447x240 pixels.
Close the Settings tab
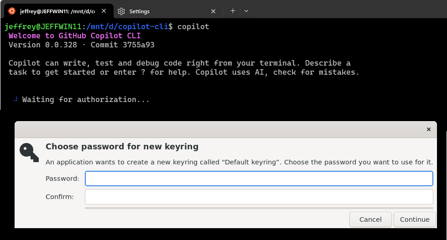(x=213, y=11)
